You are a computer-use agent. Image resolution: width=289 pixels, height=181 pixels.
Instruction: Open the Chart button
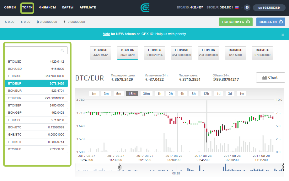[270, 77]
